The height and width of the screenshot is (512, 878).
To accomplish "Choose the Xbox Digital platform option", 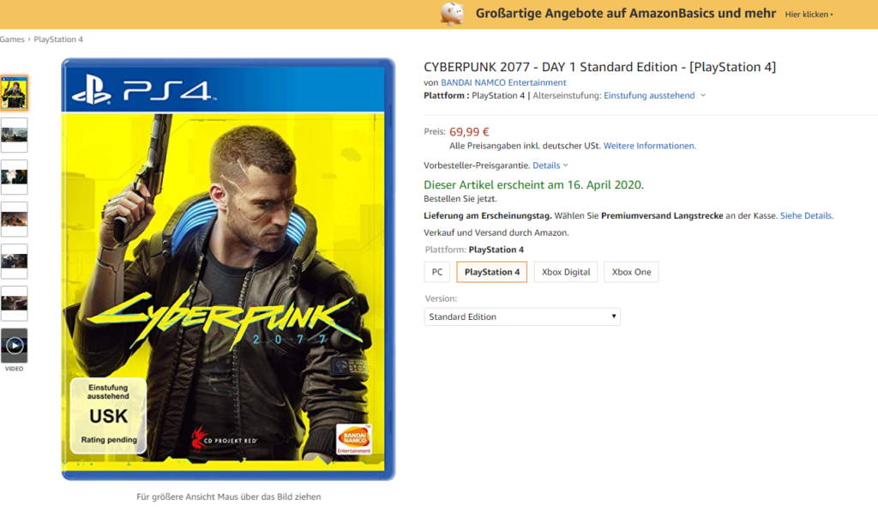I will 566,272.
